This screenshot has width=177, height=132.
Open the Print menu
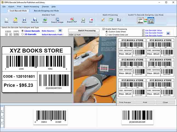[x=19, y=7]
